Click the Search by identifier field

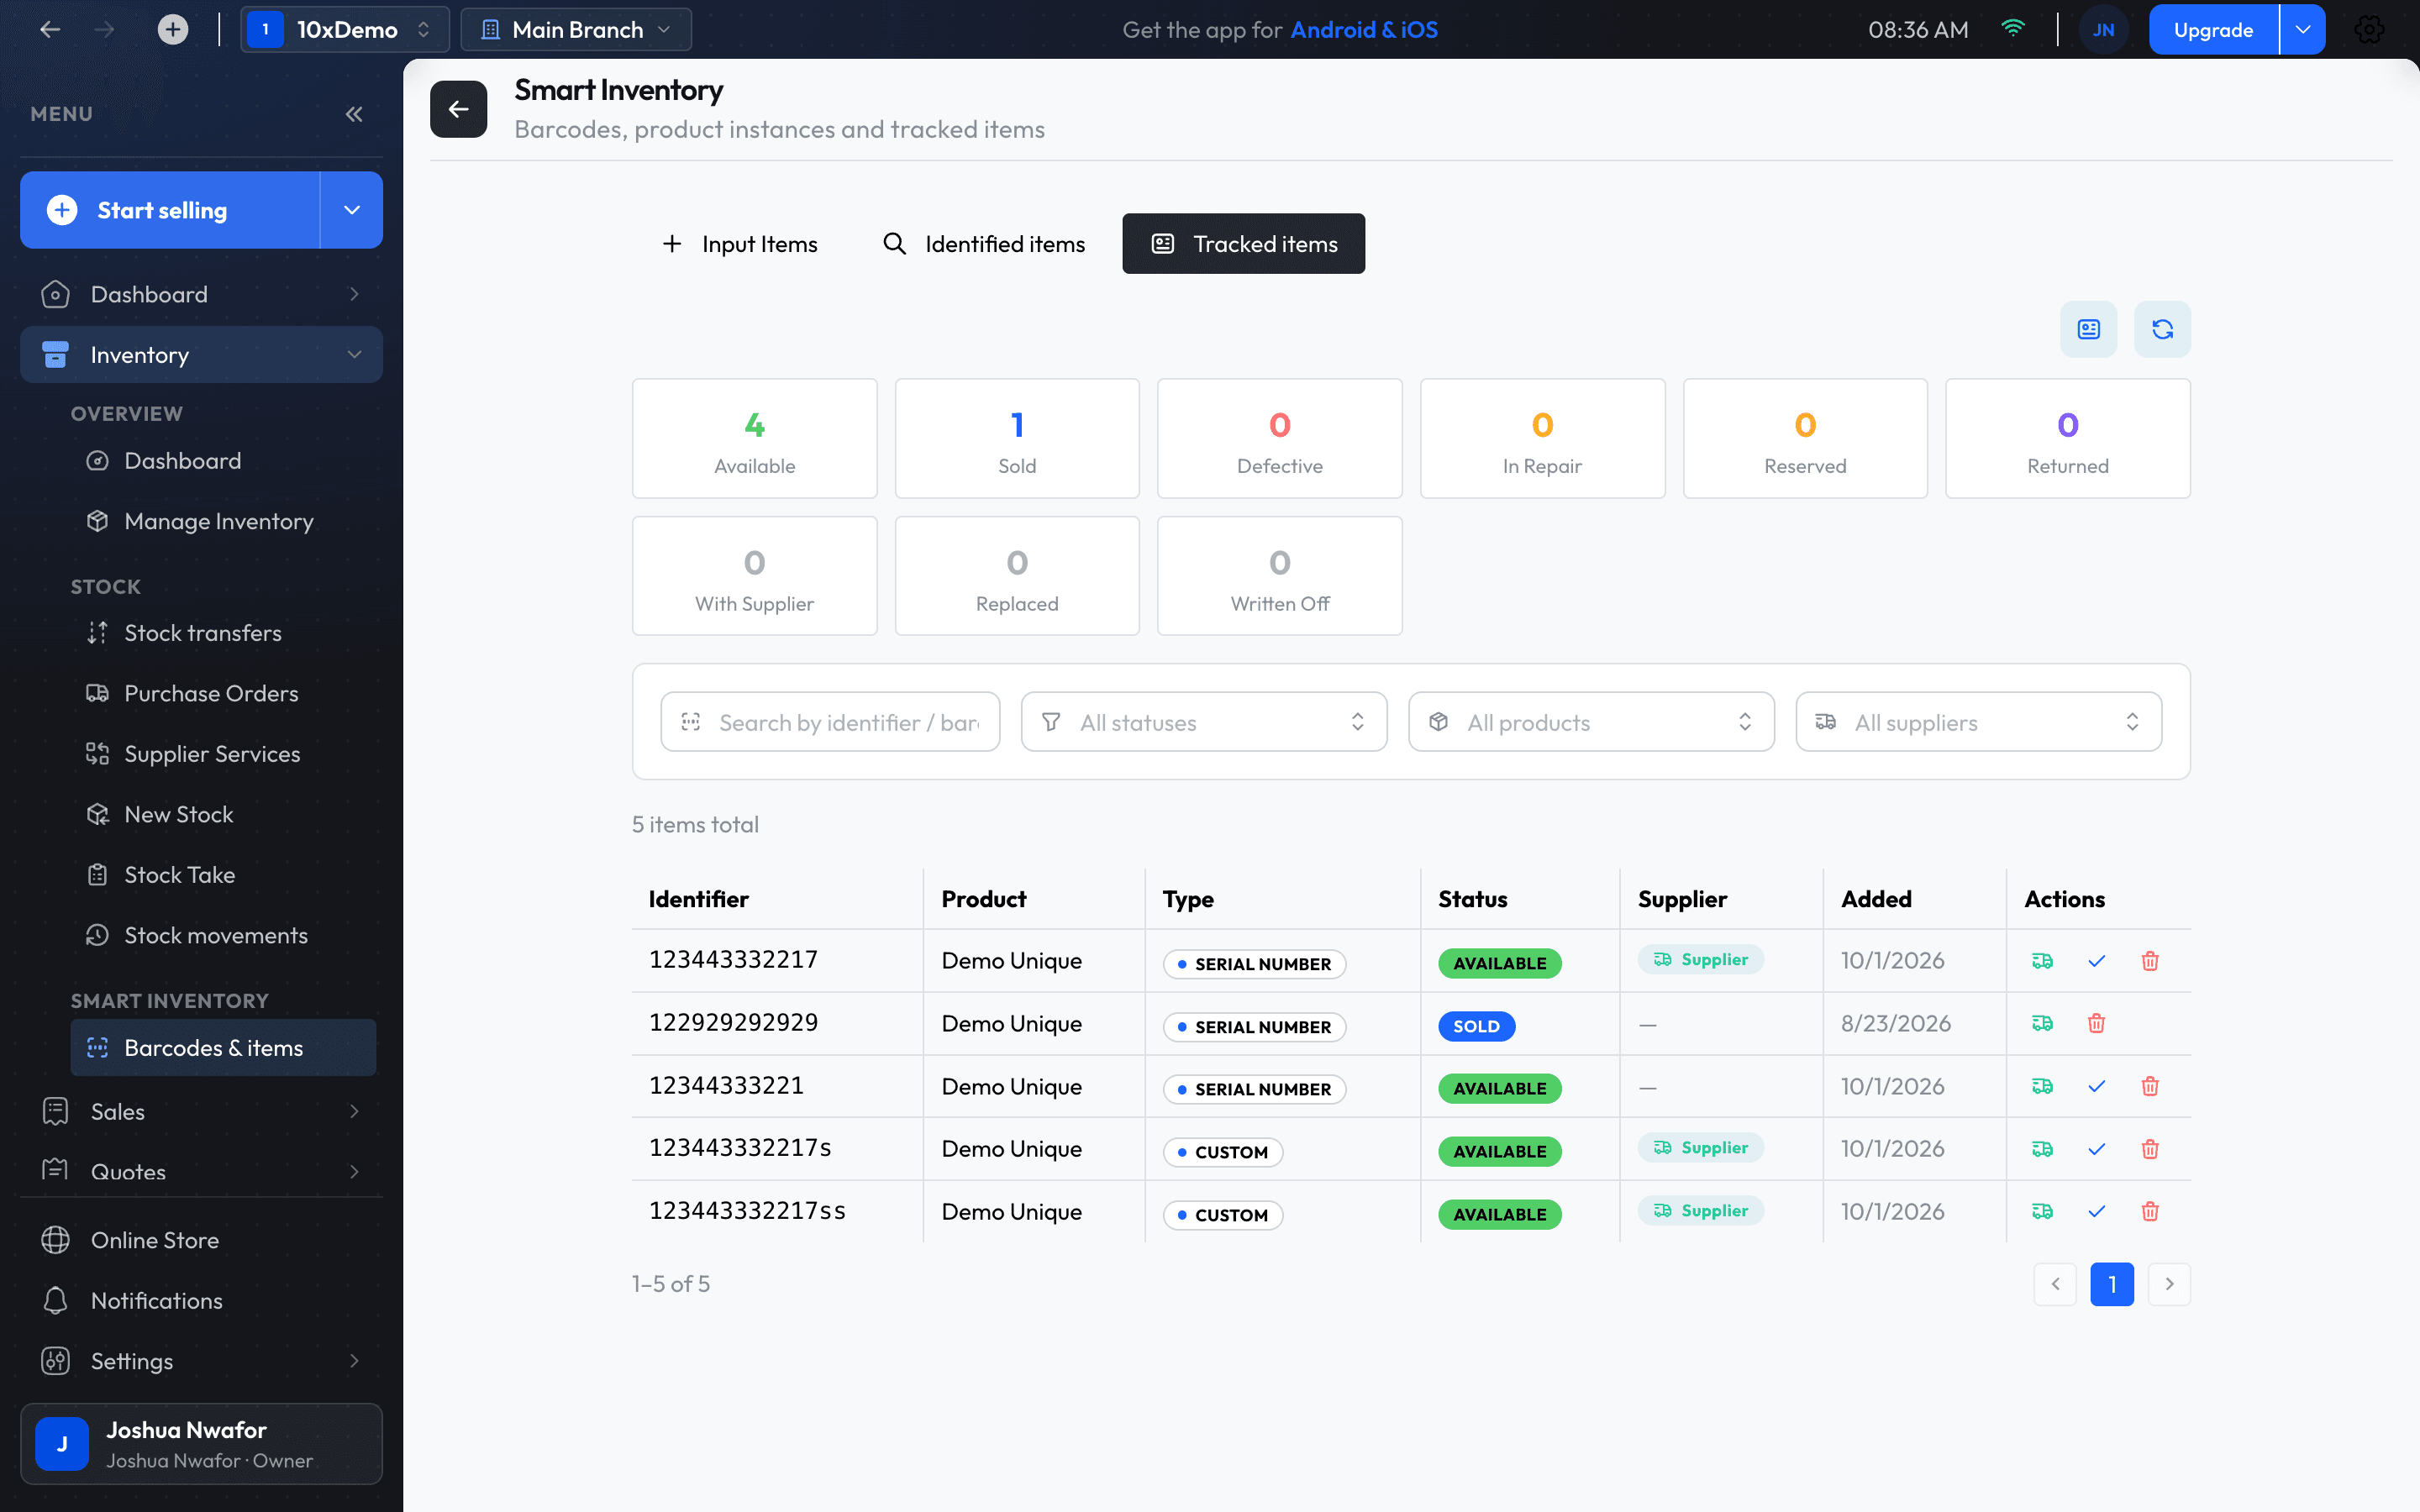[x=830, y=722]
